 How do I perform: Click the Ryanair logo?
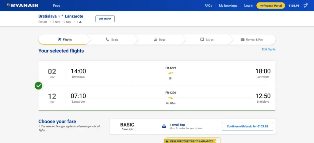[x=23, y=5]
